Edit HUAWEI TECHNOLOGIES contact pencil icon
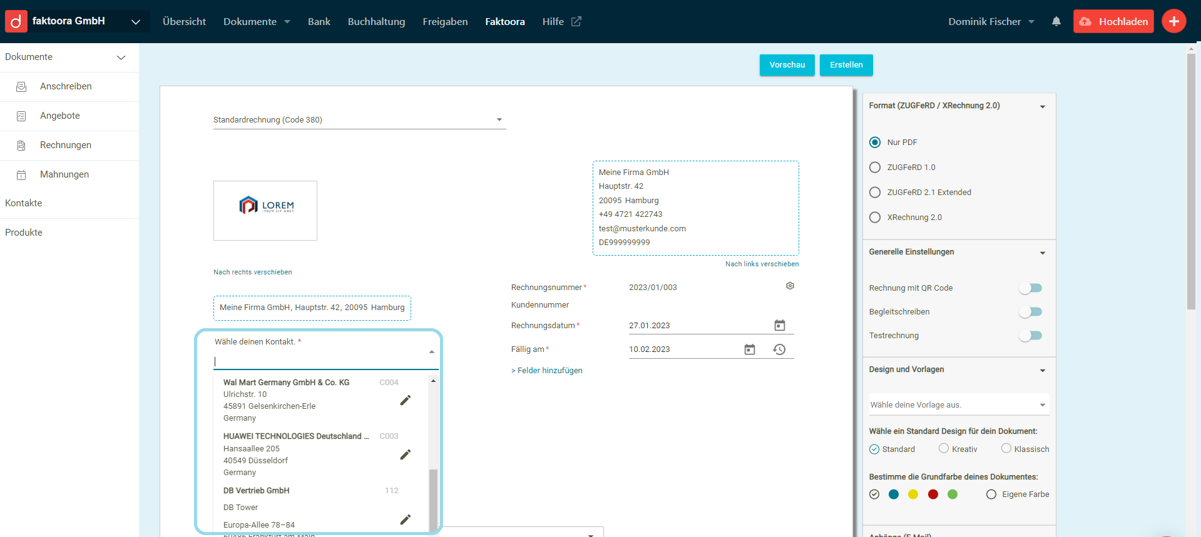Screen dimensions: 1201x537 (x=406, y=454)
